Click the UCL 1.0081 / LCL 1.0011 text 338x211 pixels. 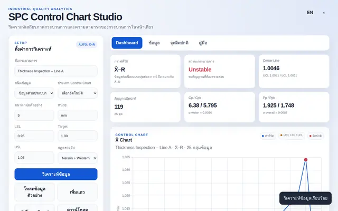[x=280, y=75]
